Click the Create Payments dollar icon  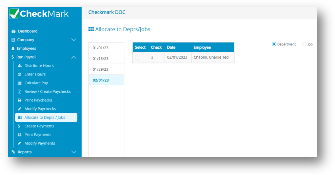click(19, 126)
